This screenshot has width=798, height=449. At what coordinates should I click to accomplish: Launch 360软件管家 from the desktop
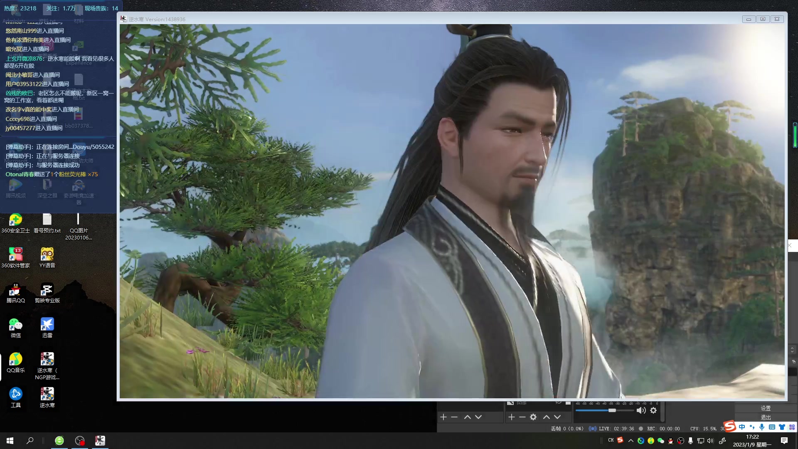click(x=15, y=258)
